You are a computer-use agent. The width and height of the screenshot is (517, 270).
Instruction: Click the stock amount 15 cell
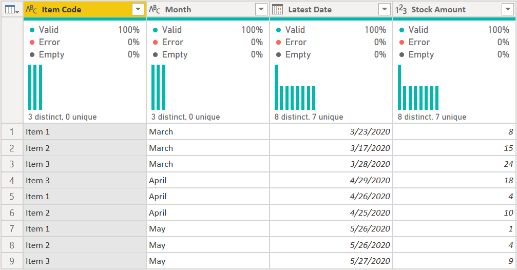click(x=455, y=148)
